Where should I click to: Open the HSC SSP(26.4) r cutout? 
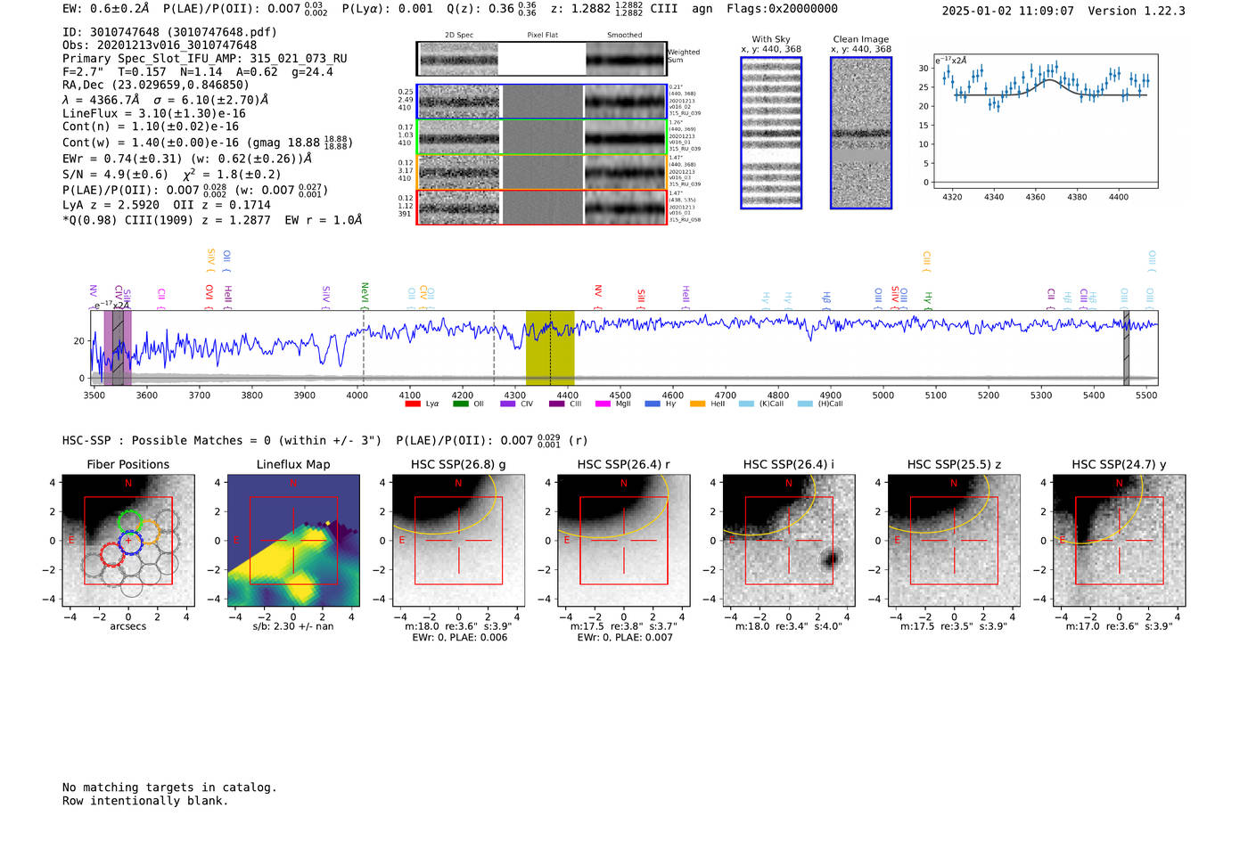[x=623, y=541]
